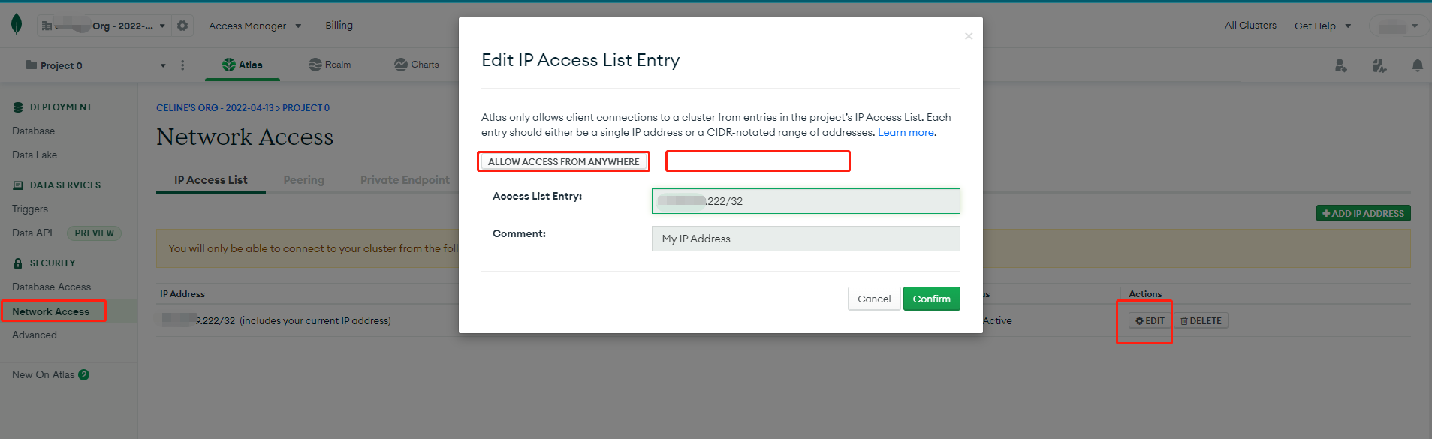Screen dimensions: 1432x439
Task: Open project options three-dot menu
Action: [182, 65]
